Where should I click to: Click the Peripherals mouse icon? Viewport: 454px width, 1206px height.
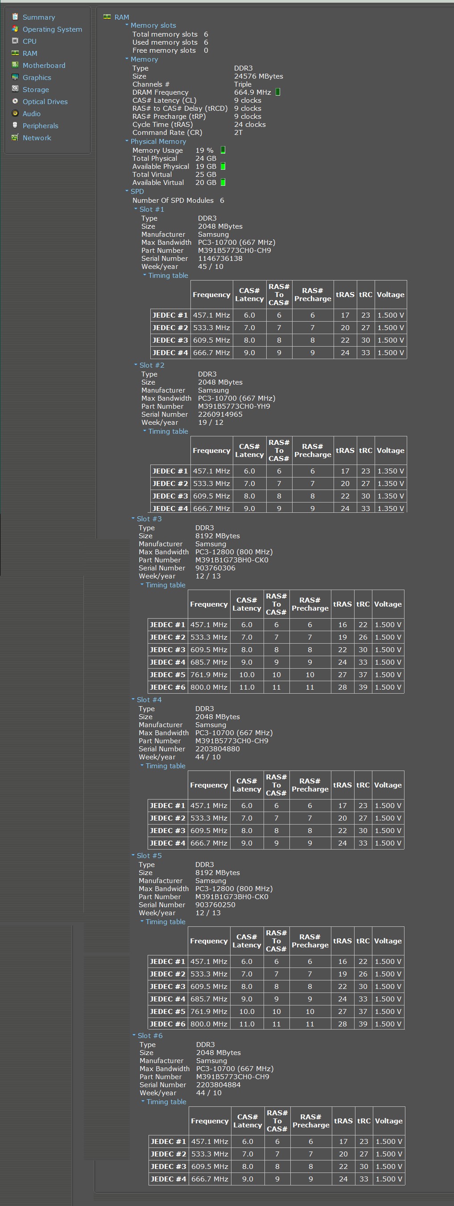pyautogui.click(x=15, y=126)
